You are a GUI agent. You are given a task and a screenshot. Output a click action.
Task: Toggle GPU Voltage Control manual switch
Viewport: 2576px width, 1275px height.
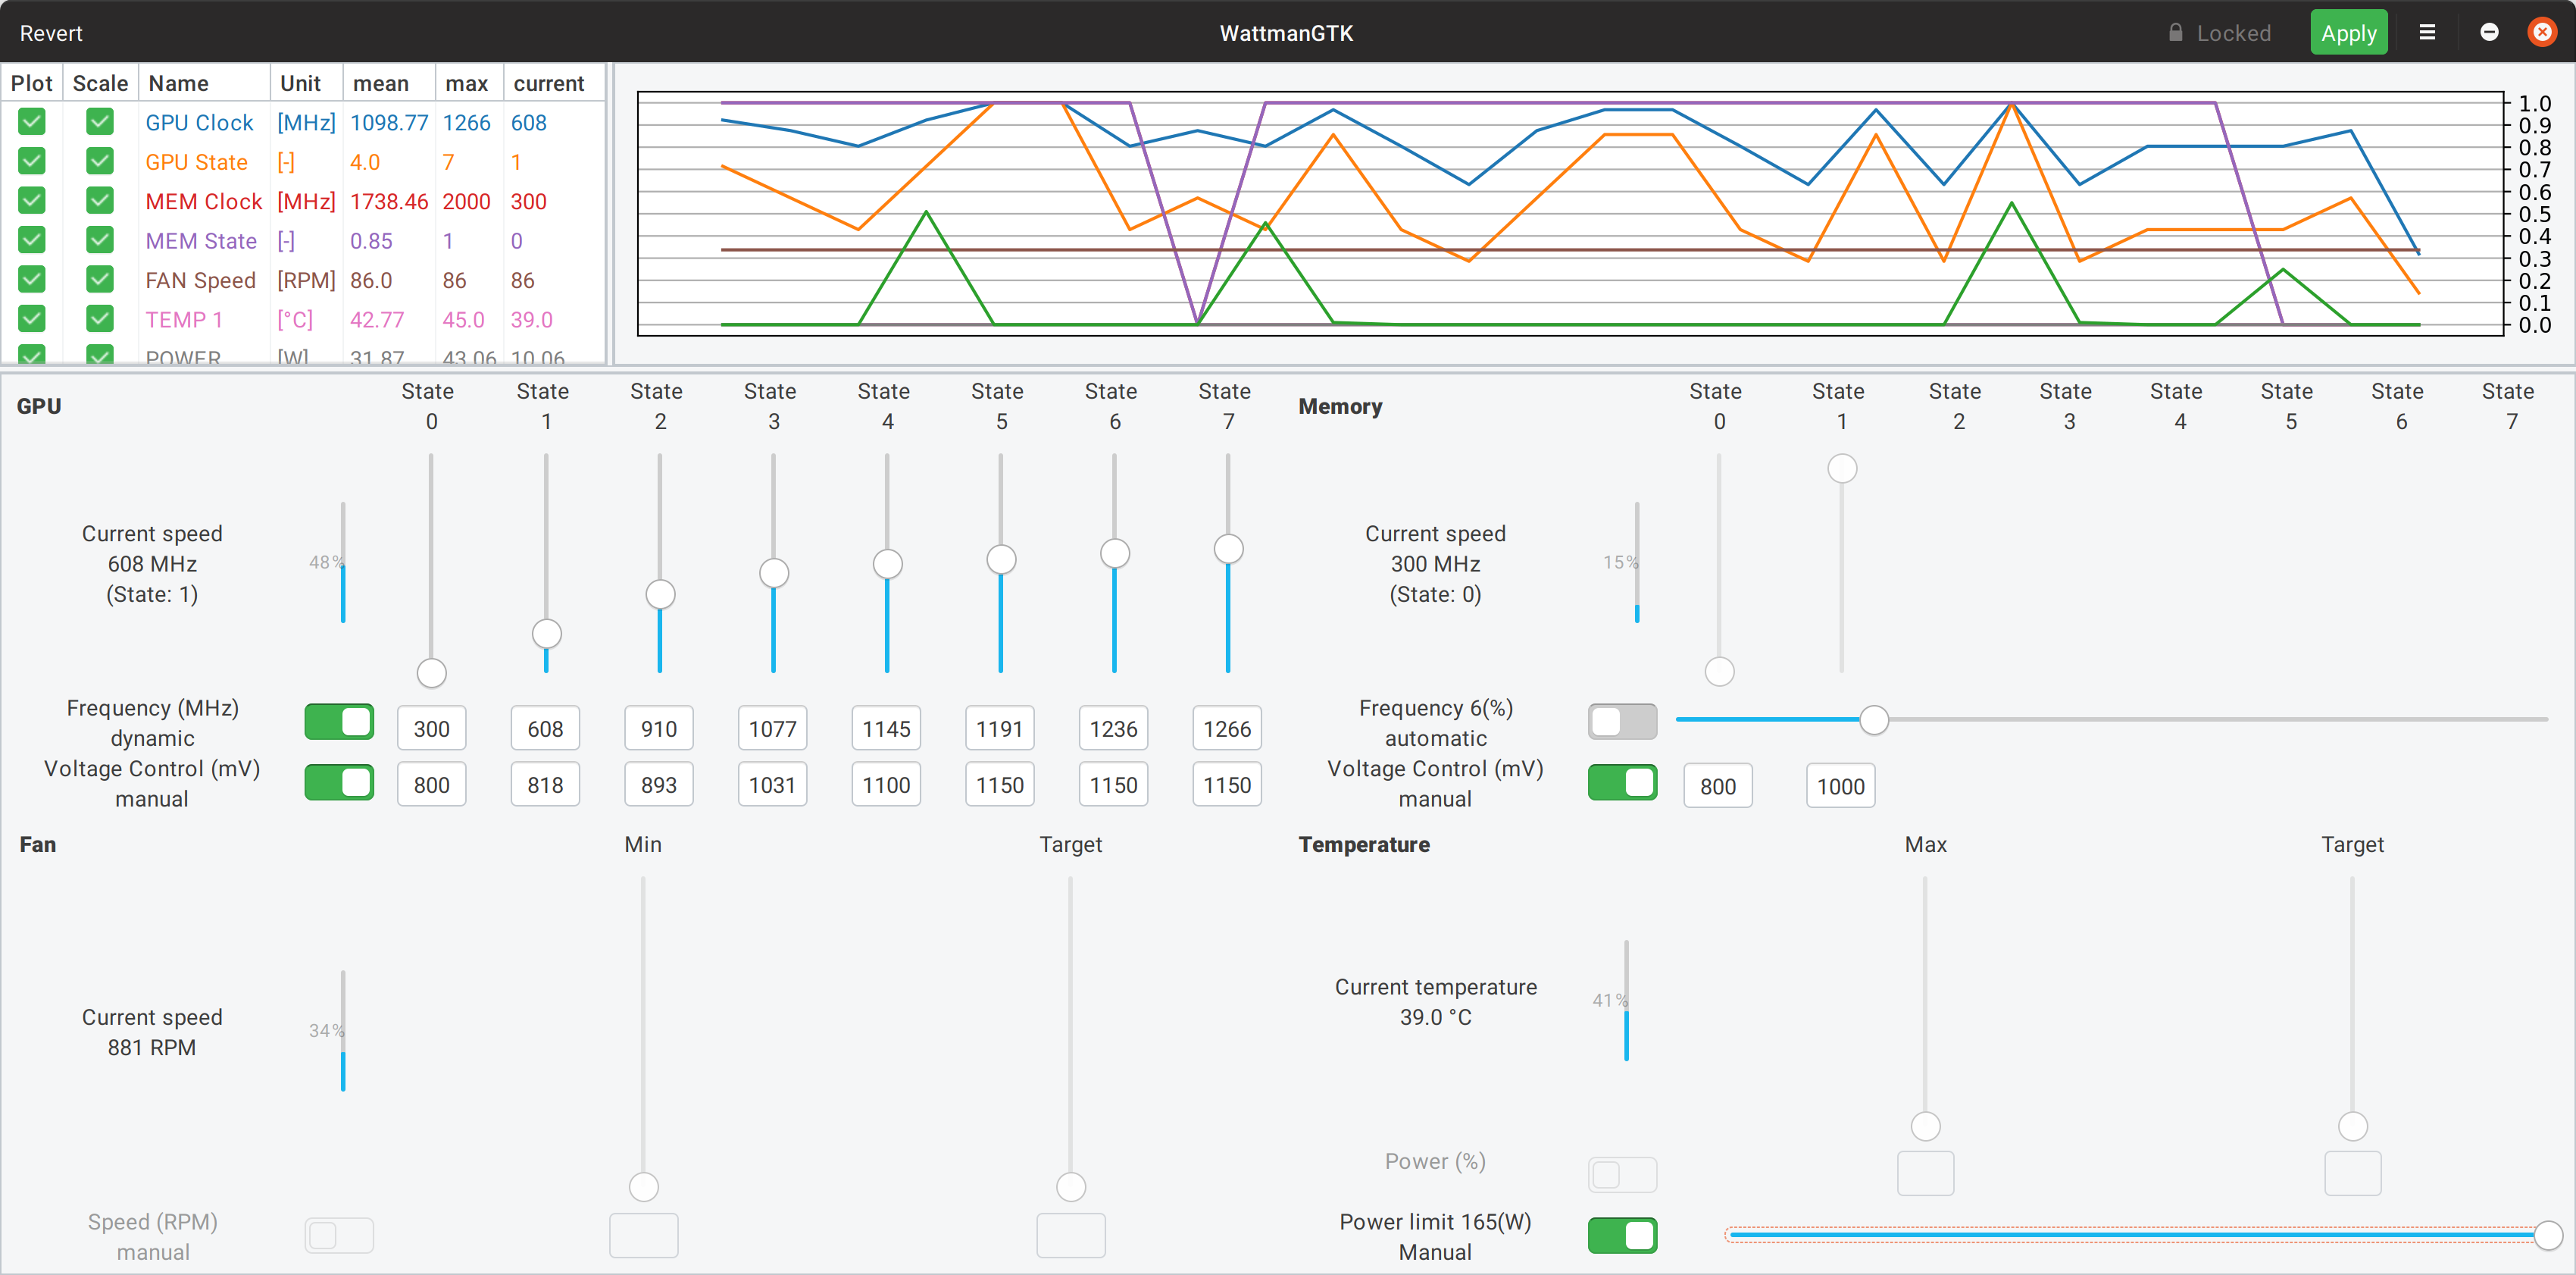339,782
